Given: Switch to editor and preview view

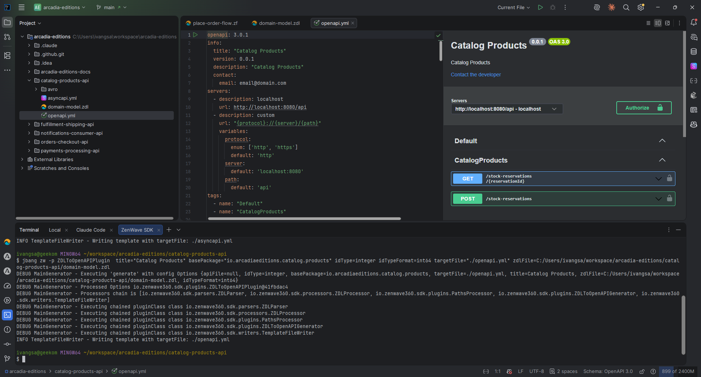Looking at the screenshot, I should 658,23.
